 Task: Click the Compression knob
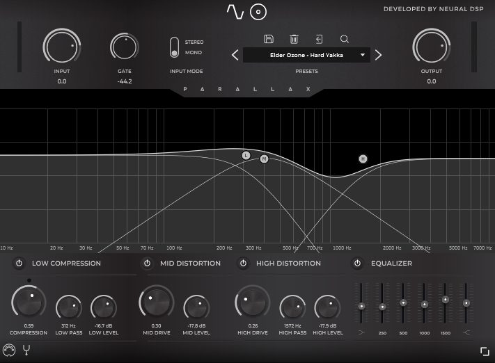tap(29, 302)
